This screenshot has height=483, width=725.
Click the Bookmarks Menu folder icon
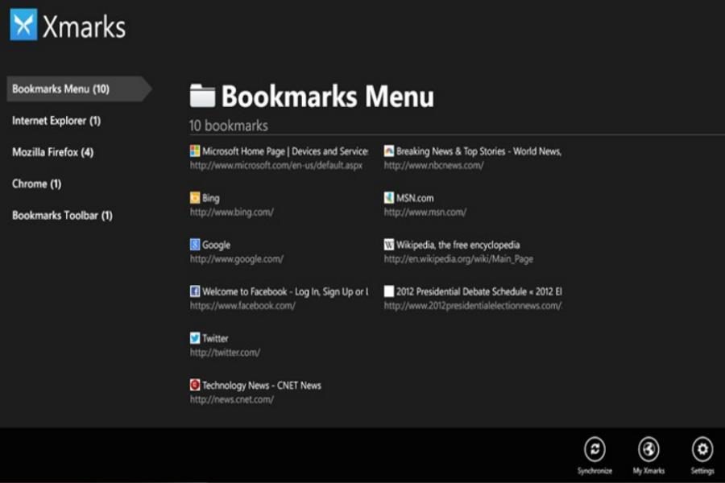[202, 97]
